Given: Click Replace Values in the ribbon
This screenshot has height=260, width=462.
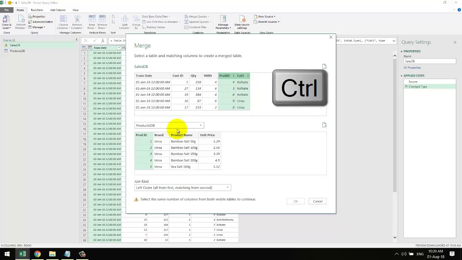Looking at the screenshot, I should [153, 27].
